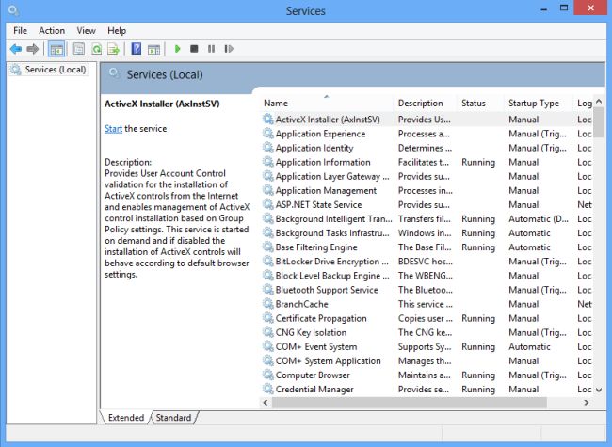Select the Block Level Backup Engine name
This screenshot has width=612, height=447.
pyautogui.click(x=332, y=276)
